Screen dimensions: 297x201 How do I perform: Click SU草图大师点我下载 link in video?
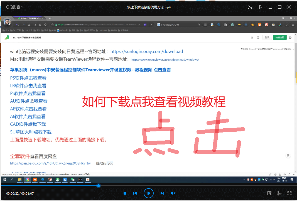[31, 132]
